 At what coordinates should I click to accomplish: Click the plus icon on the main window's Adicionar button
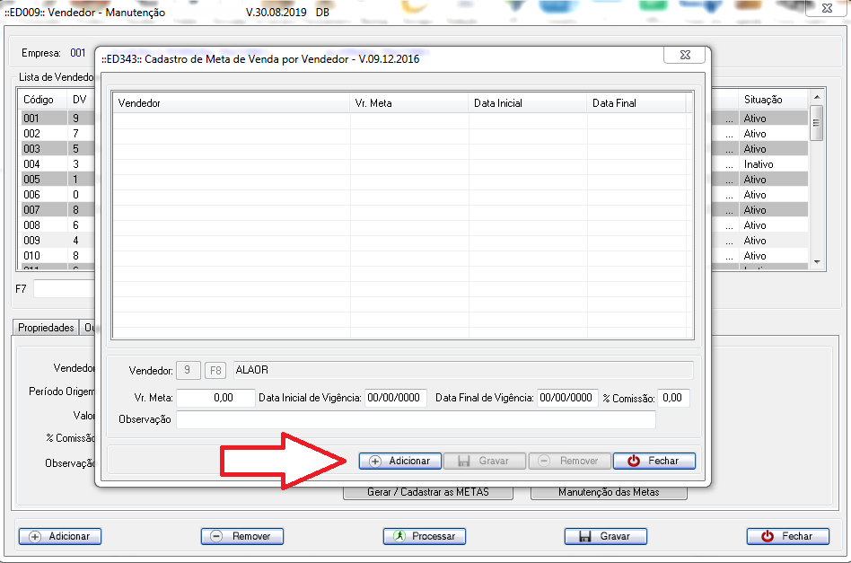point(35,536)
